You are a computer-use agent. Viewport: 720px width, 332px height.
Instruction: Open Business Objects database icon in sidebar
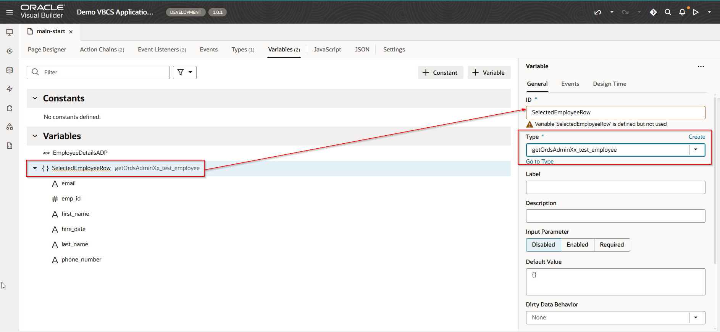point(10,70)
